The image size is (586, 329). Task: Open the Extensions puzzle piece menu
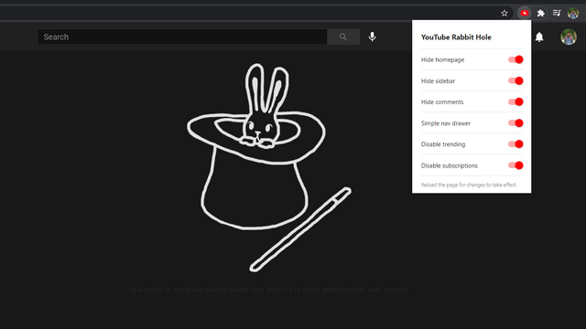coord(540,14)
